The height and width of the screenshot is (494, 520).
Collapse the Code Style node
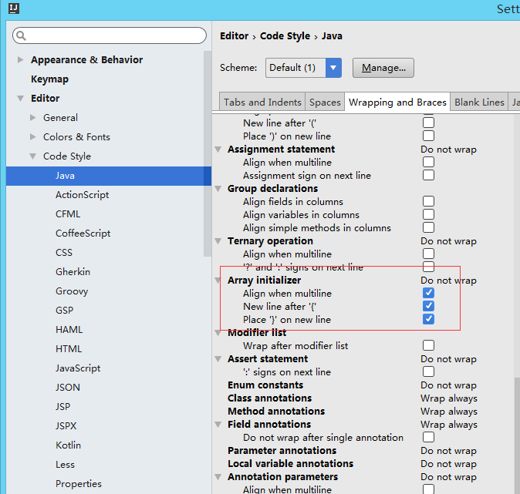coord(33,156)
